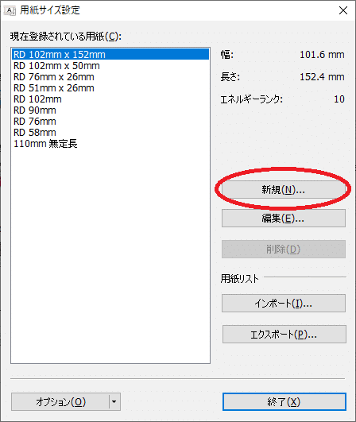
Task: Choose the RD 90mm list item
Action: click(x=110, y=110)
